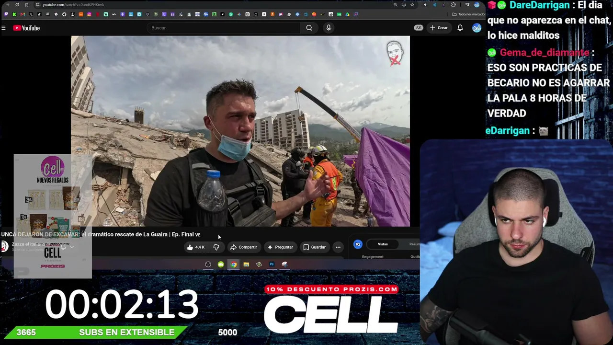Open the Gmail bookmark
Viewport: 613px width, 345px height.
pyautogui.click(x=23, y=14)
